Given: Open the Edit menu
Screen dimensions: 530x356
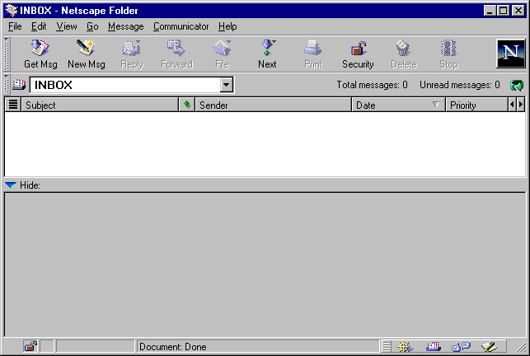Looking at the screenshot, I should tap(39, 26).
